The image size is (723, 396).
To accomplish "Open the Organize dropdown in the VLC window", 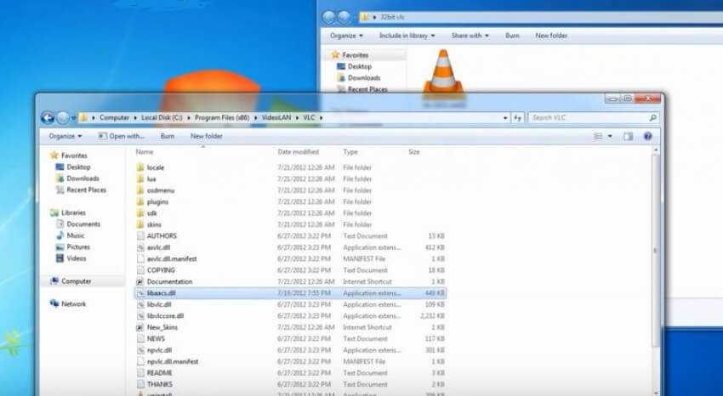I will [x=65, y=136].
